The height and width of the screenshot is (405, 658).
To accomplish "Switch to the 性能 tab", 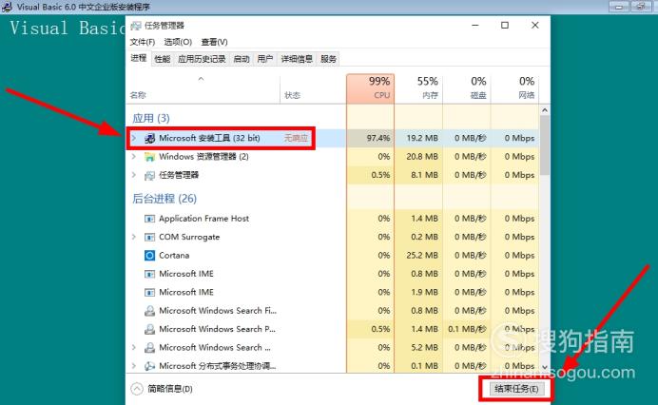I will pos(163,59).
